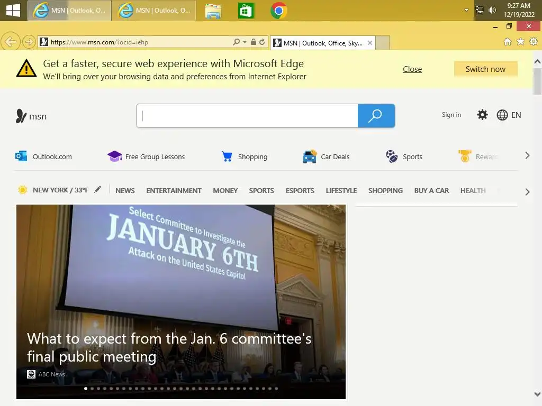Select the first carousel slide dot
This screenshot has height=406, width=542.
point(86,389)
